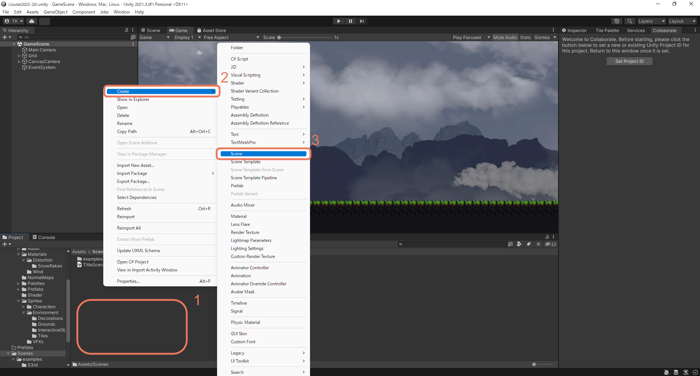Open the Inspector panel three-dot menu
Screen dimensions: 700x376
[695, 30]
